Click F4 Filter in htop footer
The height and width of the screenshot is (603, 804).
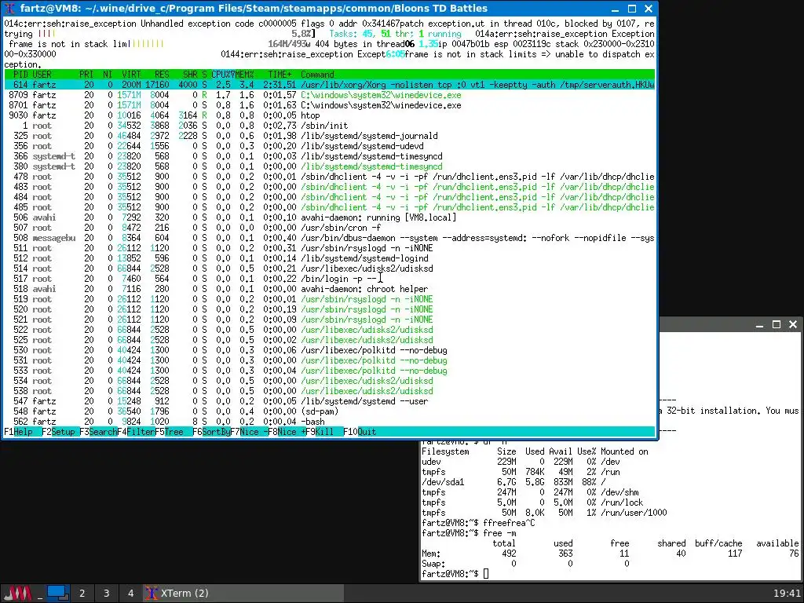pyautogui.click(x=136, y=432)
